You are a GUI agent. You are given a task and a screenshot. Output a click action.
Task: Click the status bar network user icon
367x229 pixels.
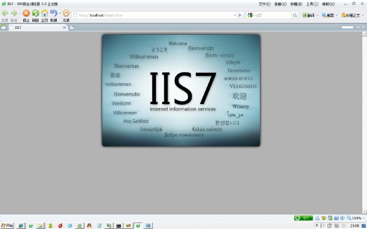pos(317,218)
